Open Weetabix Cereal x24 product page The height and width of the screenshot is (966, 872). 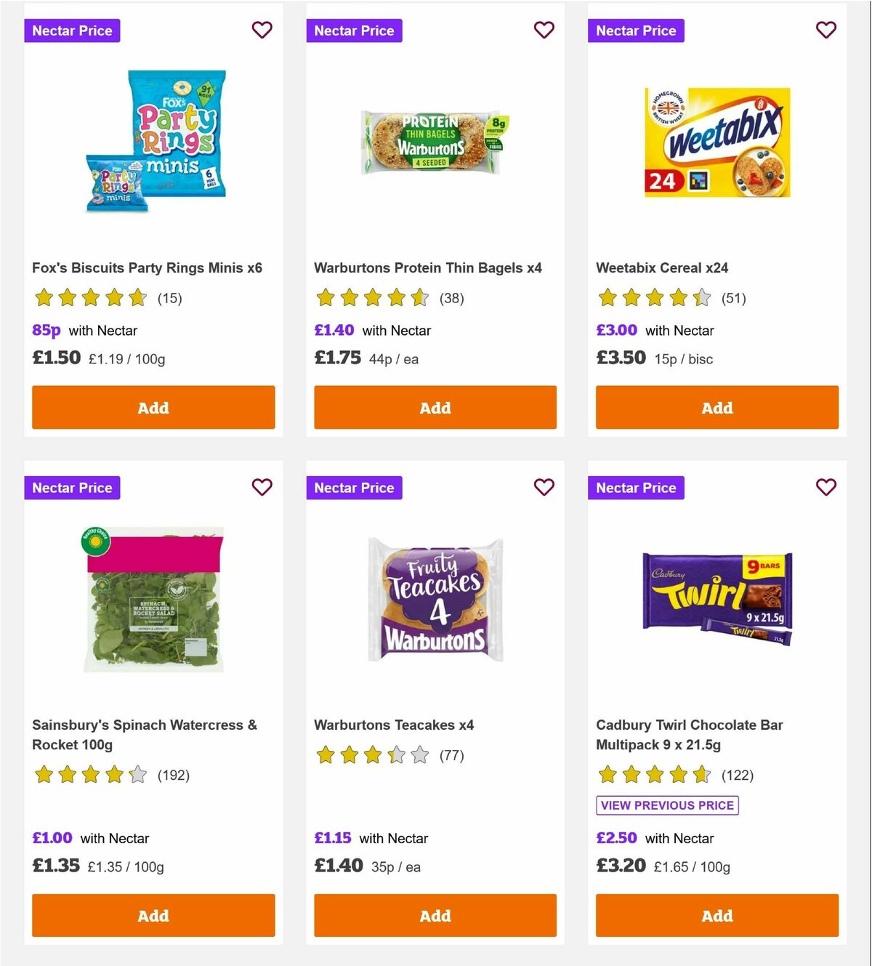(661, 267)
